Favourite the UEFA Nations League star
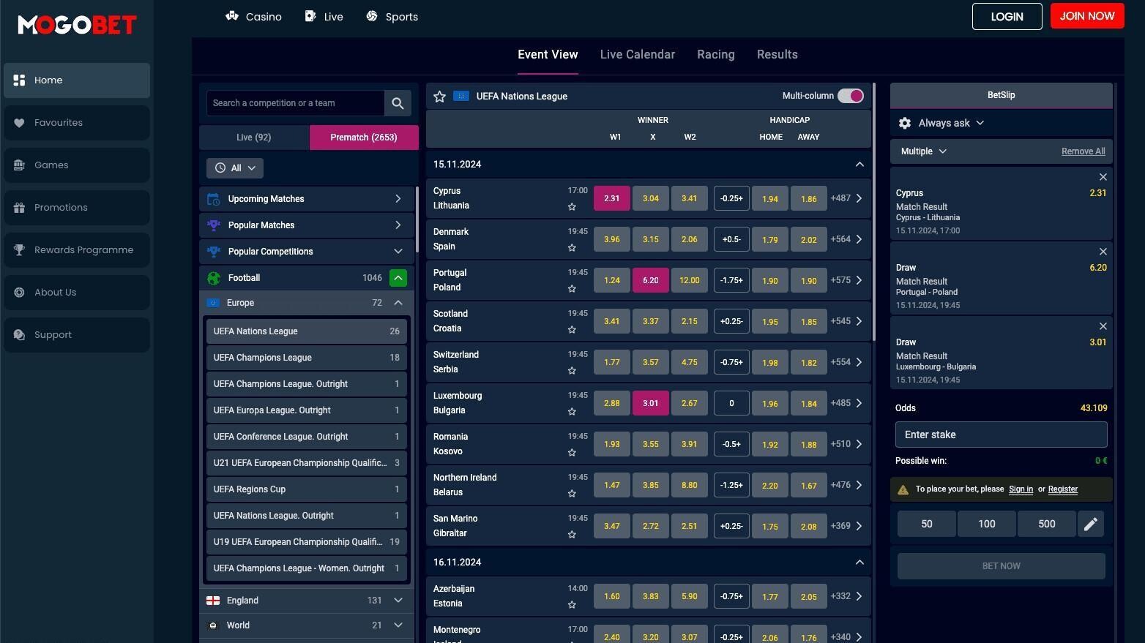Screen dimensions: 1145x643 439,97
